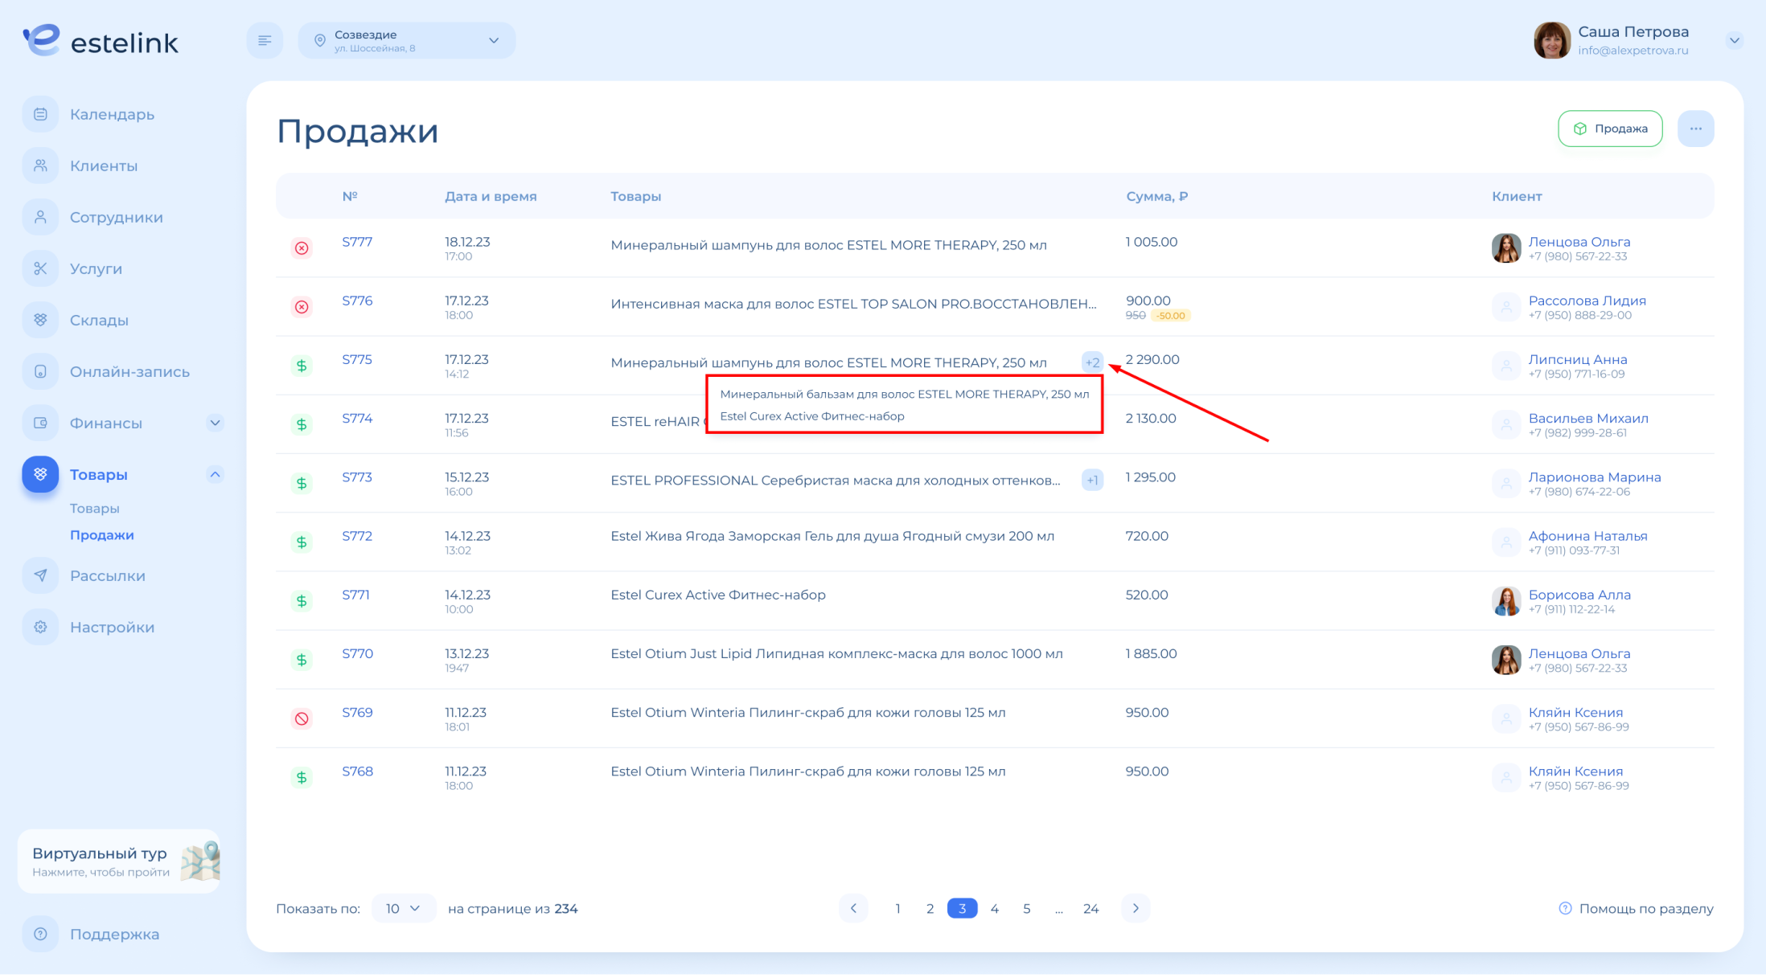Start the Виртуальный тур card
The height and width of the screenshot is (978, 1766).
119,861
